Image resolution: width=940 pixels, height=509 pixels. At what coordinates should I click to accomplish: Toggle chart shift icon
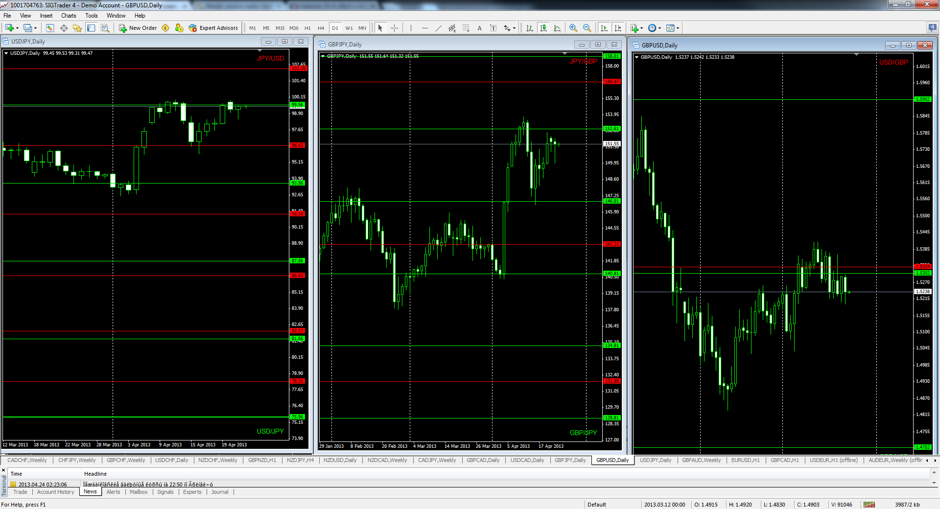point(618,28)
